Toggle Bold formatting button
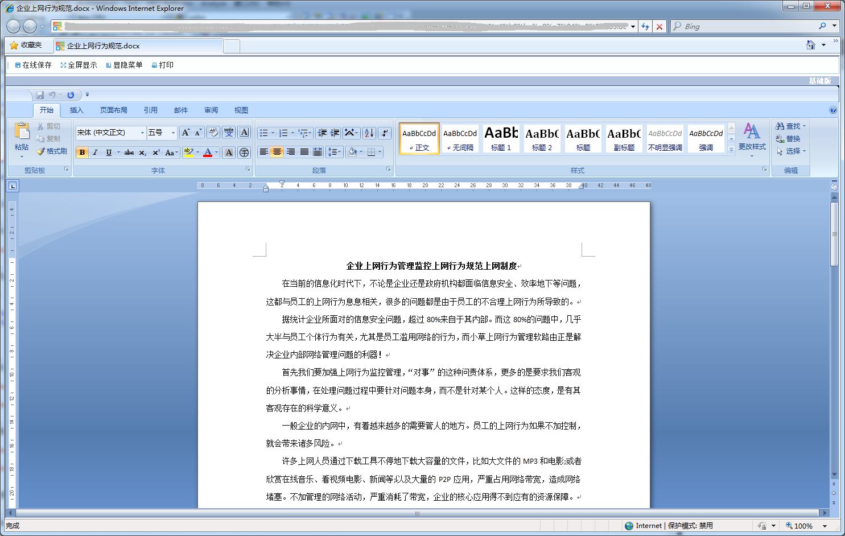Viewport: 845px width, 536px height. (x=82, y=152)
